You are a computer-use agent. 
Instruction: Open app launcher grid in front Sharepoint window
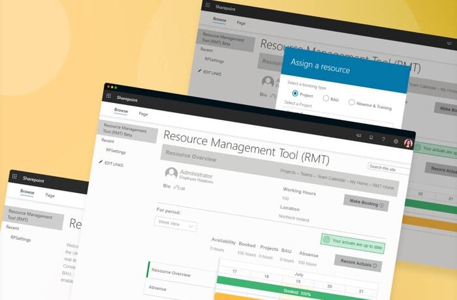click(x=109, y=96)
